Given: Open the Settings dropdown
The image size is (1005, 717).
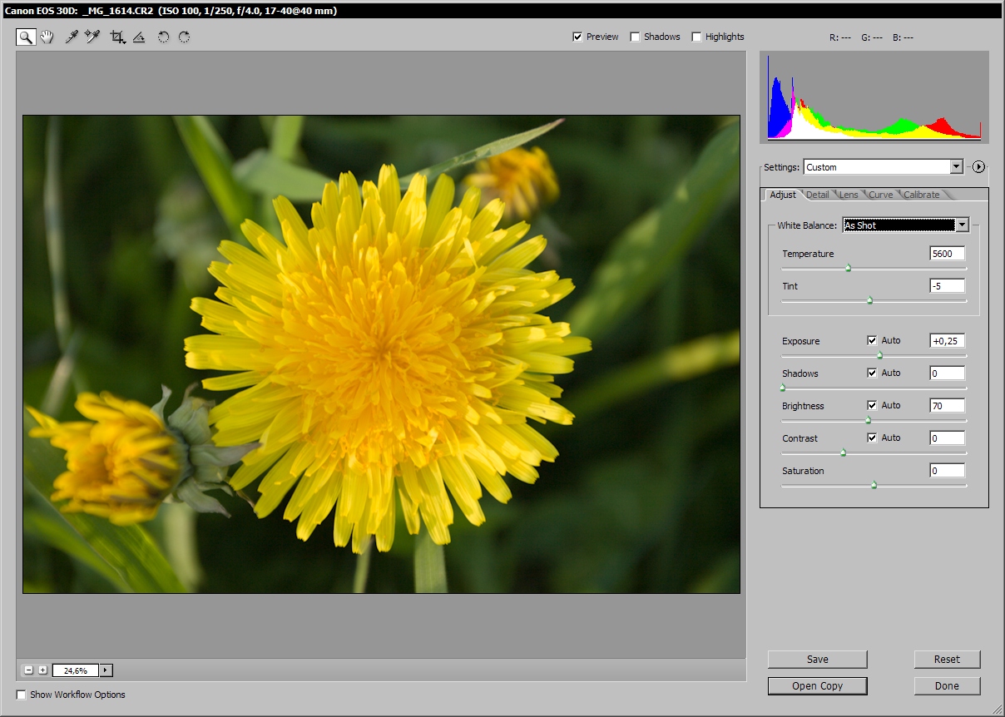Looking at the screenshot, I should coord(883,167).
